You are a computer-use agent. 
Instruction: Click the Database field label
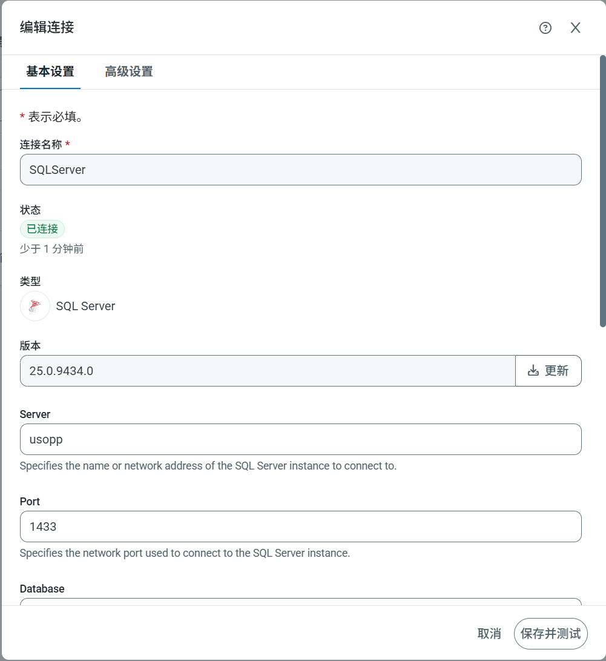pyautogui.click(x=42, y=589)
